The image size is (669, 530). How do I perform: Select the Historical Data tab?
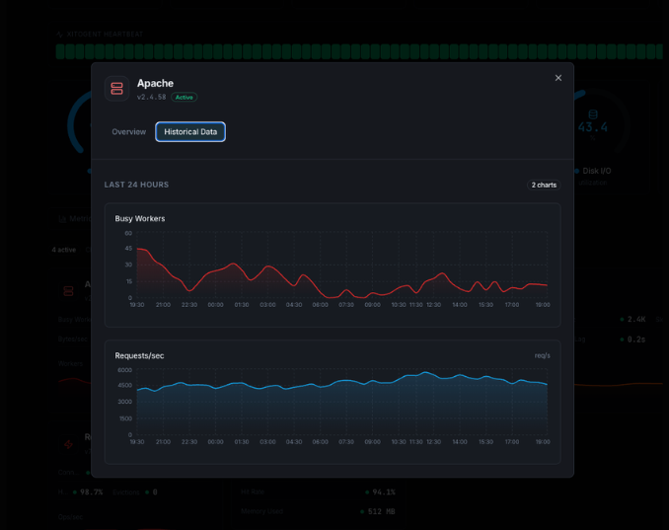pos(190,132)
